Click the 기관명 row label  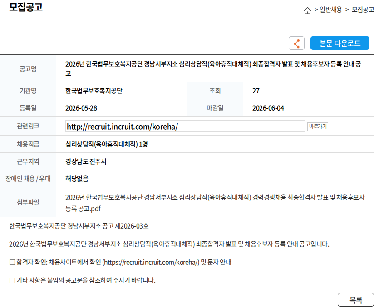28,91
